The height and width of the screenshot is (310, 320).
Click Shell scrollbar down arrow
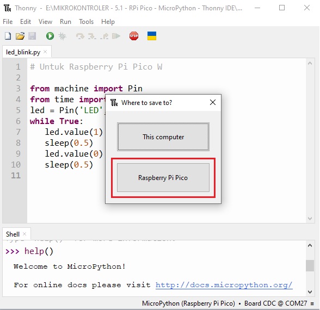coord(310,292)
